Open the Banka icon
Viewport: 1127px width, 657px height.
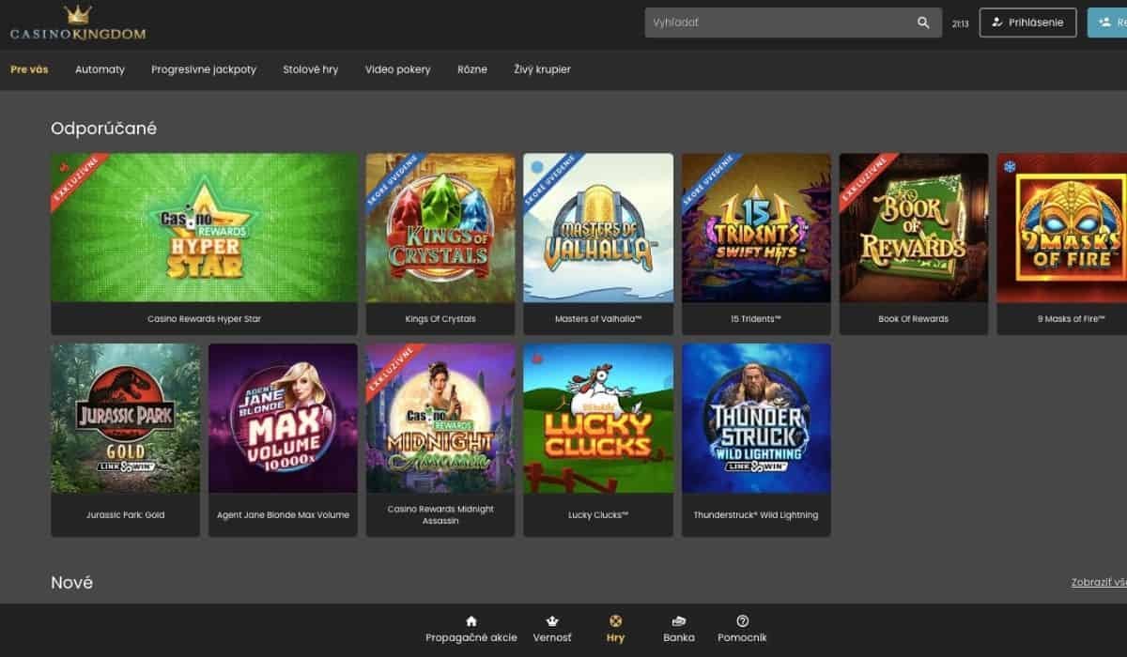pos(679,620)
